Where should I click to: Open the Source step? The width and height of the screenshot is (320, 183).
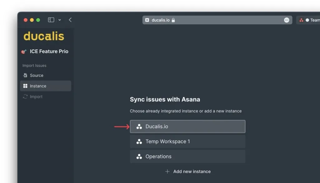tap(37, 76)
